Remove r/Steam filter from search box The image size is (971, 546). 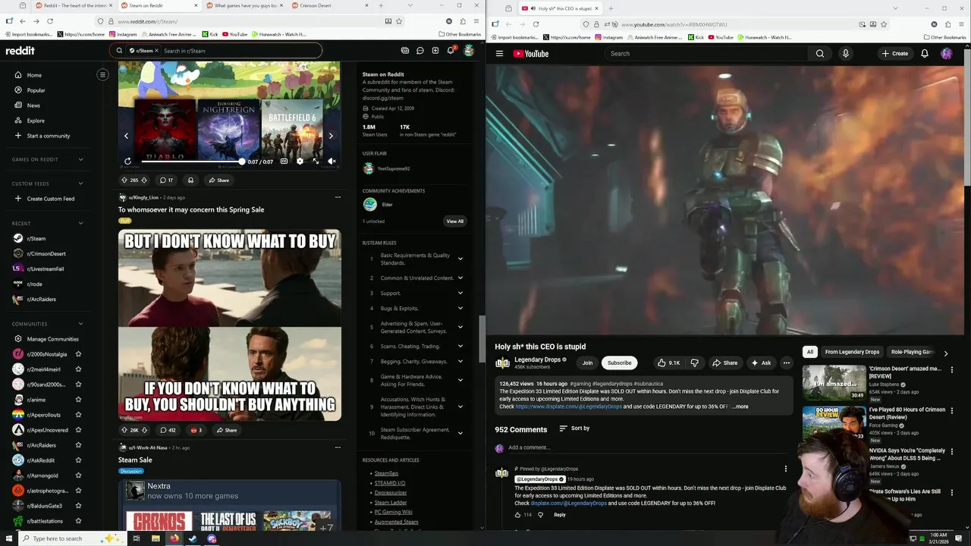point(156,51)
